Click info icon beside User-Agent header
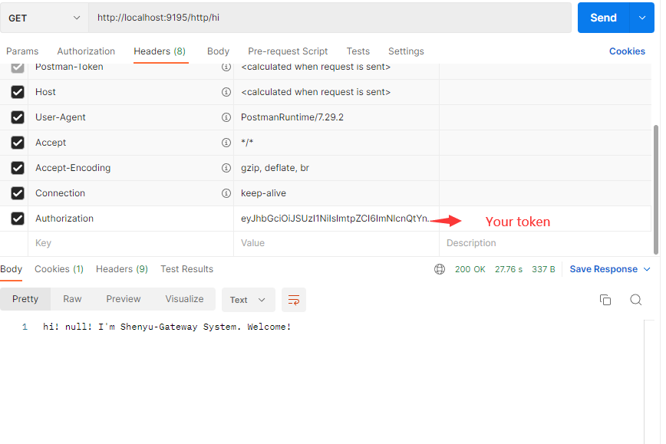 (x=226, y=117)
